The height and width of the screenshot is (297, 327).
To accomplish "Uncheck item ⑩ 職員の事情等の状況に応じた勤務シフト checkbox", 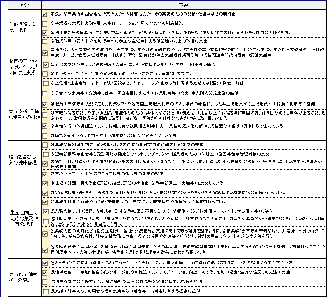I will [x=45, y=104].
